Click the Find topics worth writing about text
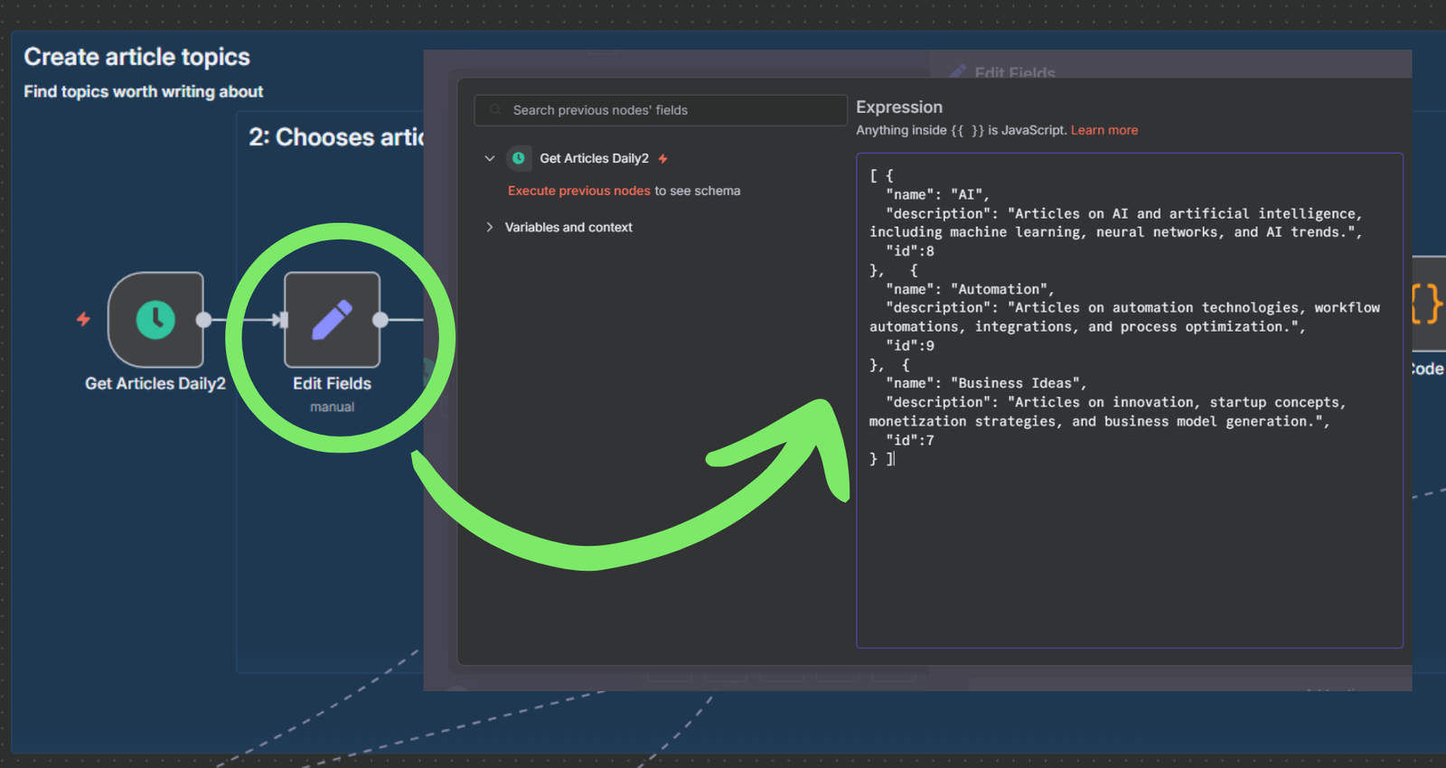Screen dimensions: 1446x768 coord(143,91)
